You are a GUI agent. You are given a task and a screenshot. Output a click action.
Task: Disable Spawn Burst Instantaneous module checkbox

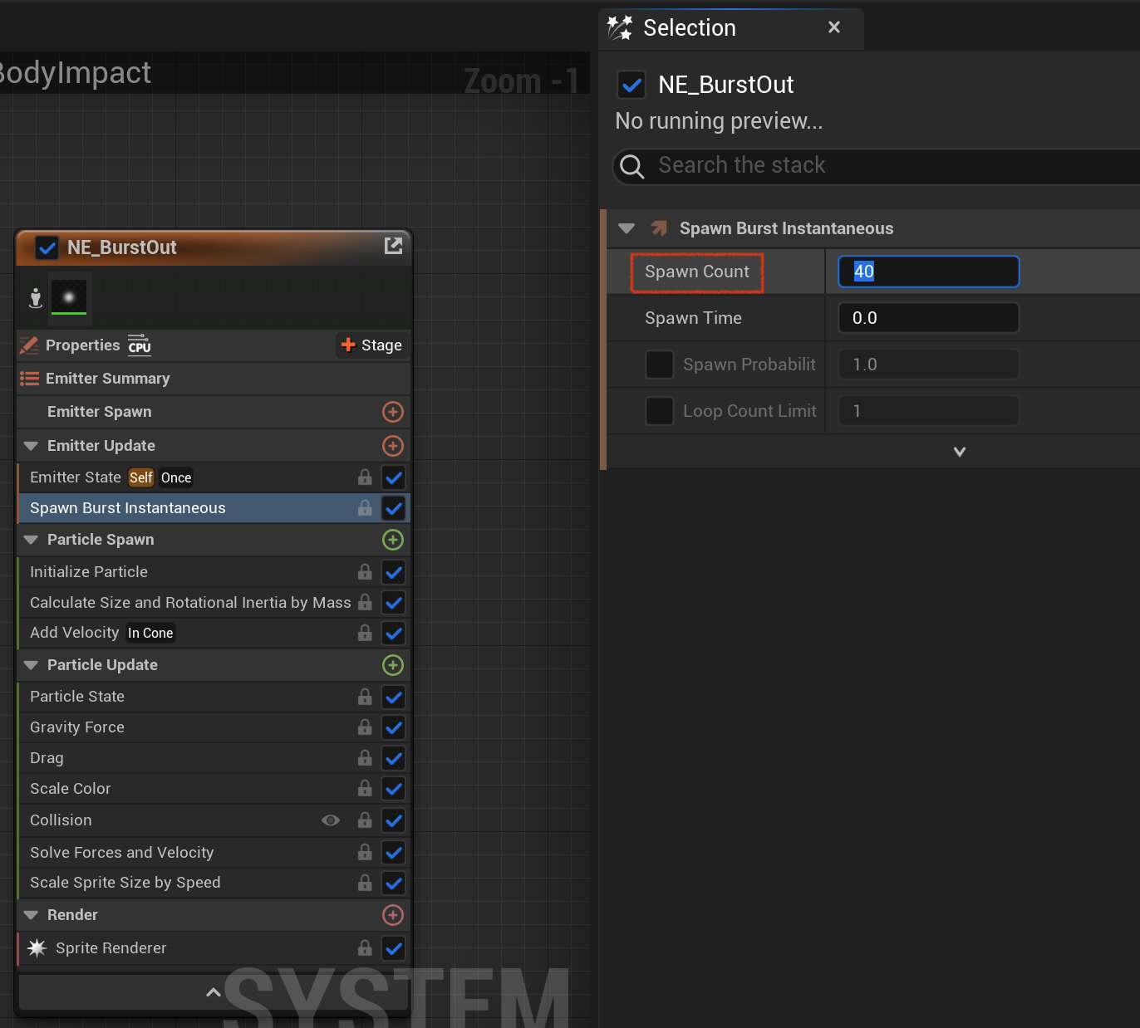[x=394, y=508]
